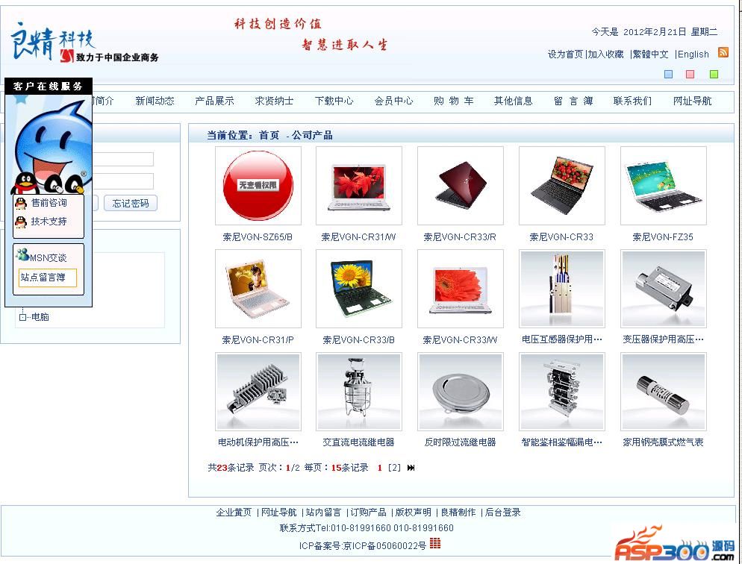Open 索尼VGN-CR31/P pink laptop thumbnail
The image size is (742, 564).
tap(258, 289)
